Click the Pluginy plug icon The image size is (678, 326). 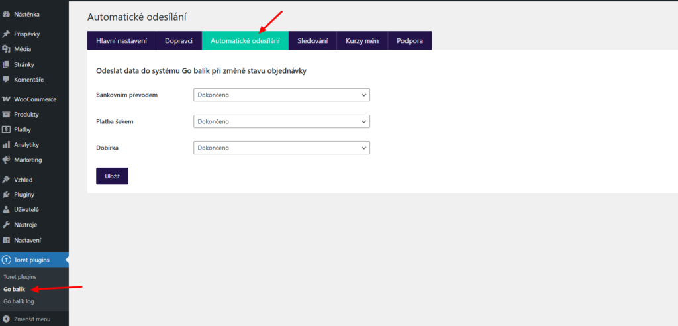[6, 195]
